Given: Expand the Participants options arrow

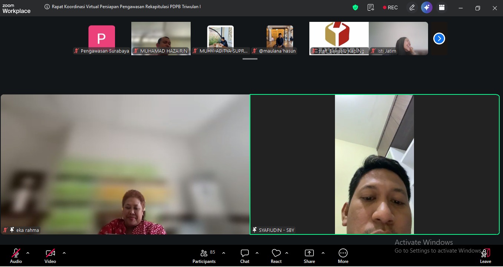Looking at the screenshot, I should click(x=224, y=253).
